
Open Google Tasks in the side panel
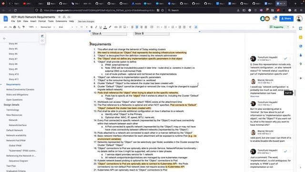tap(301, 46)
